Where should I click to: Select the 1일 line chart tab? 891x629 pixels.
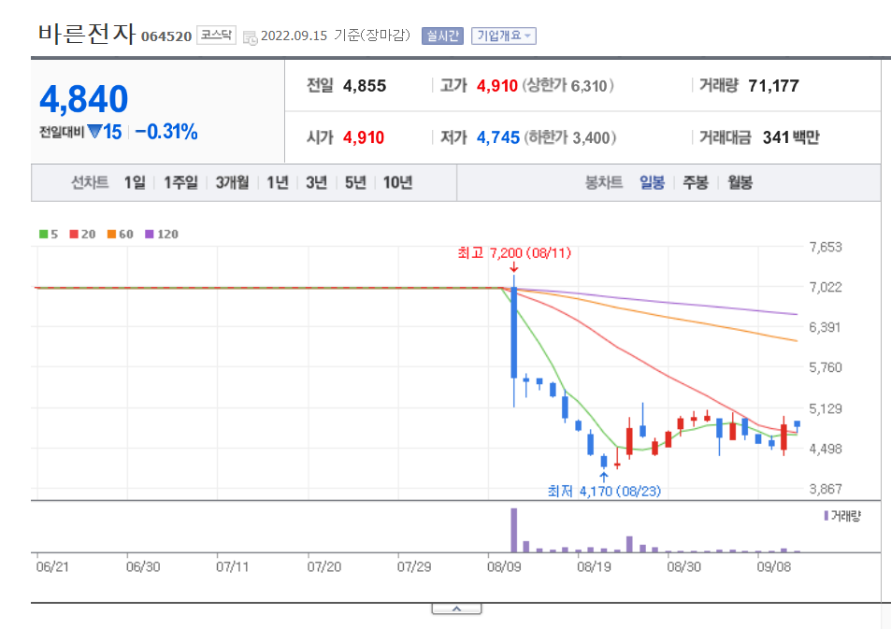pos(135,182)
